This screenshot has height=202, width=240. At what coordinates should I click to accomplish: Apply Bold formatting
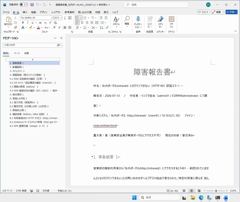click(x=23, y=23)
